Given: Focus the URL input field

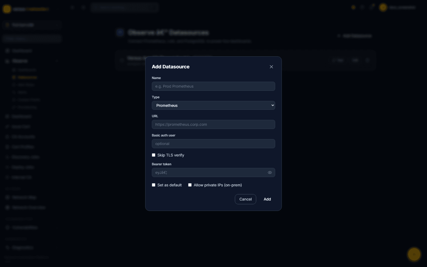Looking at the screenshot, I should point(213,124).
